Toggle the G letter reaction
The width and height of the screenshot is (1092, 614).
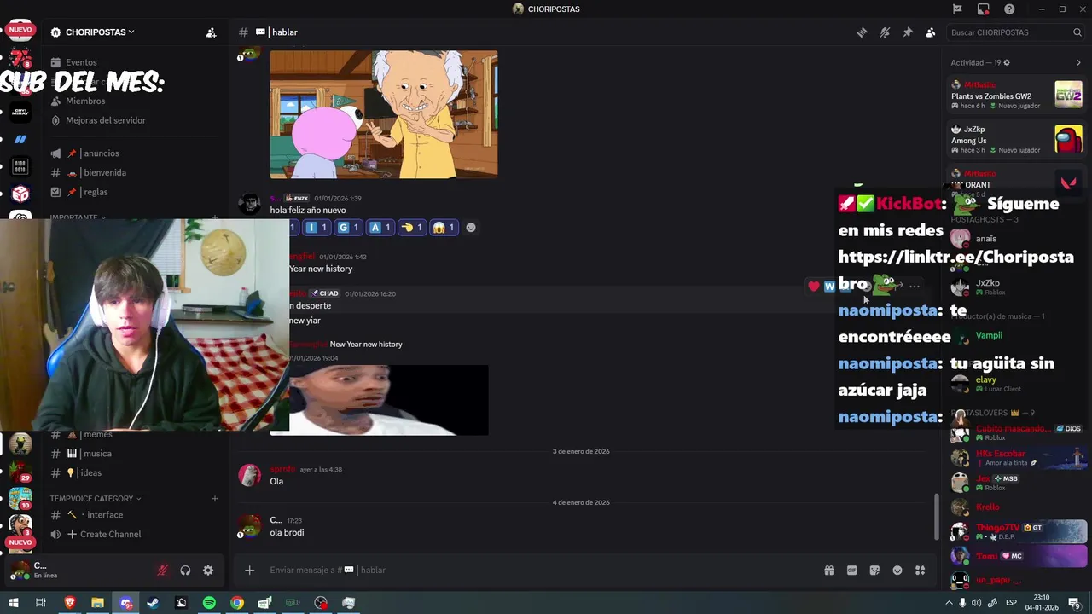click(x=348, y=228)
